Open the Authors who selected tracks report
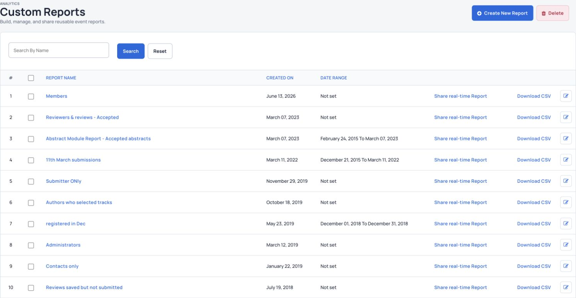The width and height of the screenshot is (576, 298). pos(79,203)
